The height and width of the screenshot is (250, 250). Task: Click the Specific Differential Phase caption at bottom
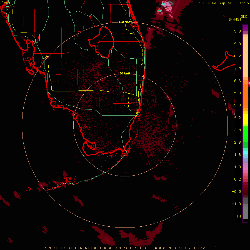point(125,248)
